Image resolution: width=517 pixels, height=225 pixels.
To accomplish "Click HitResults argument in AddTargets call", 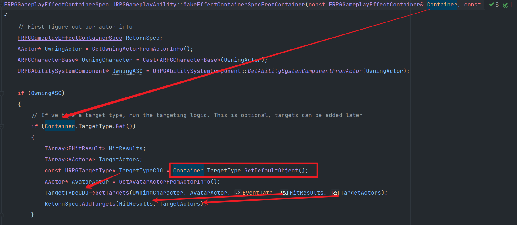I will (136, 204).
